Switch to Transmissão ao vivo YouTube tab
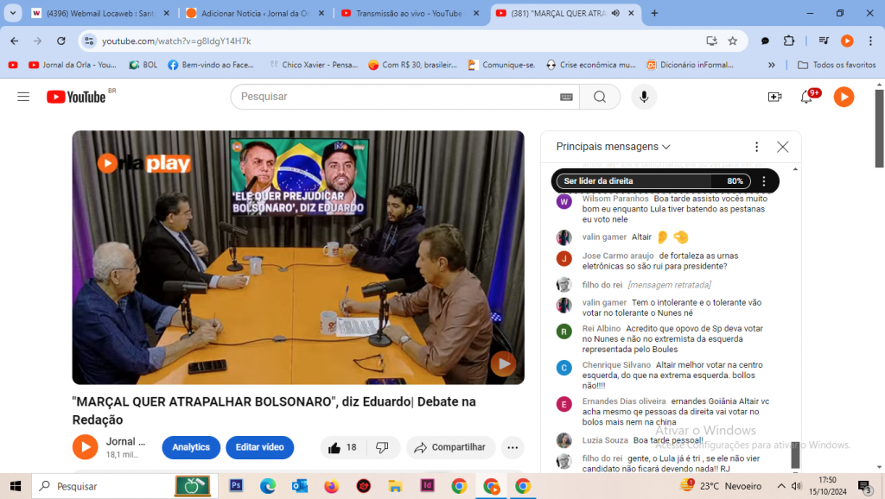Image resolution: width=885 pixels, height=499 pixels. (x=410, y=13)
